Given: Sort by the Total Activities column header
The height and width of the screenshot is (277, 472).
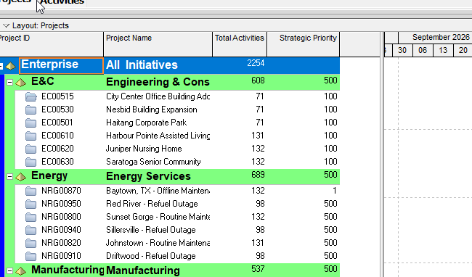Looking at the screenshot, I should [x=240, y=44].
